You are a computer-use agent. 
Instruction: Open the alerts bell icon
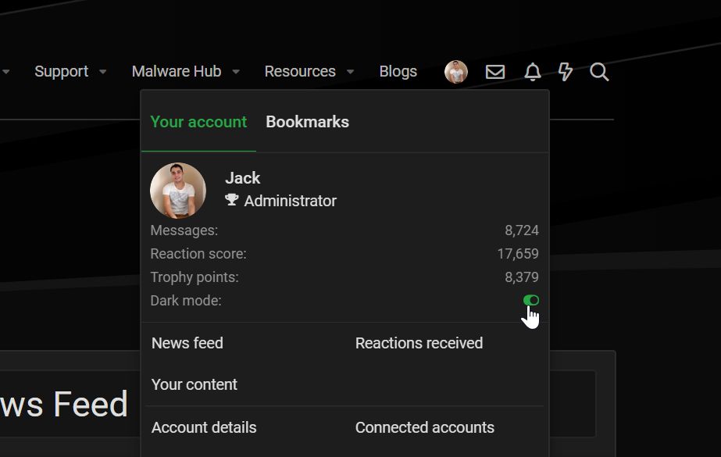pos(533,72)
